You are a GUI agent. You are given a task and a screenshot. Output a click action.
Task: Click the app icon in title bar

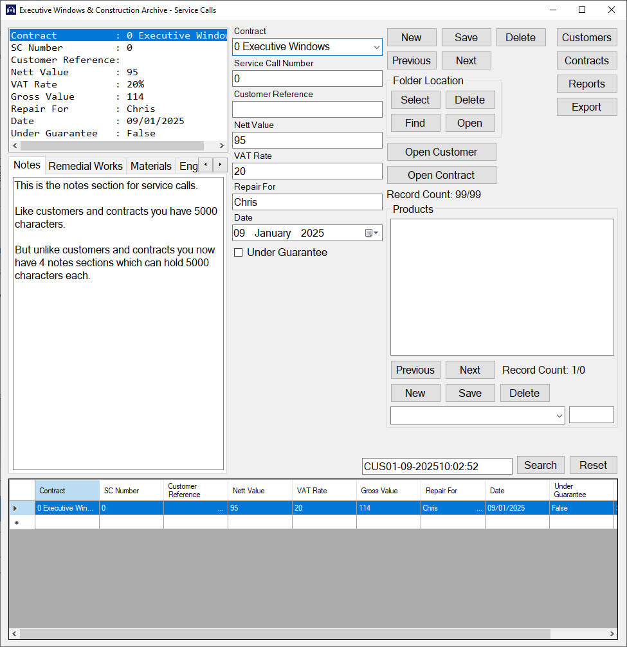(10, 10)
